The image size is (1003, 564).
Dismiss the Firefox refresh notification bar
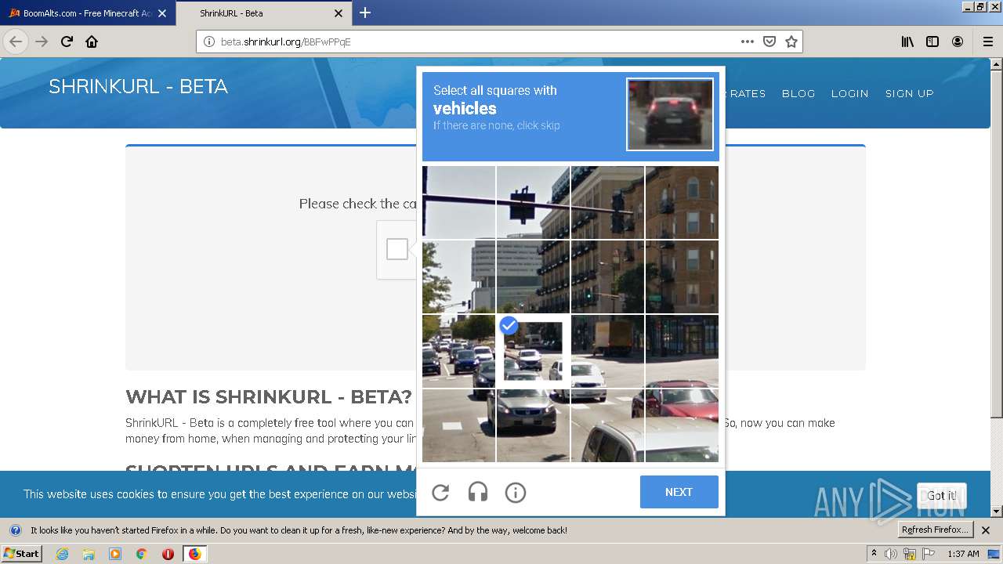click(x=986, y=530)
